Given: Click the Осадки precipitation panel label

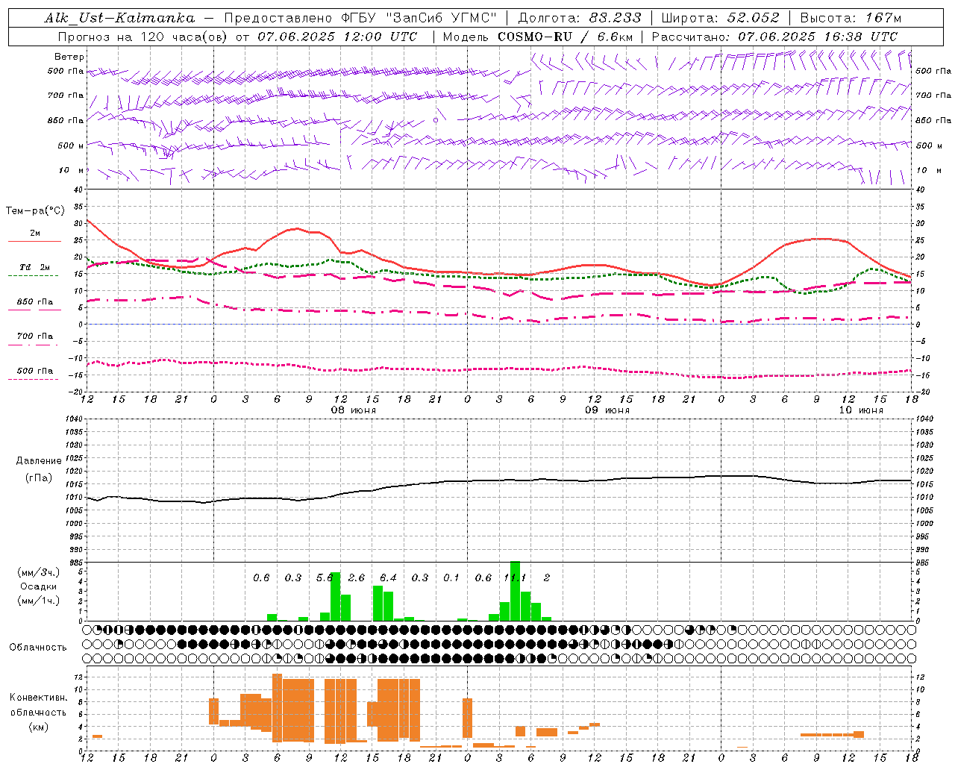Looking at the screenshot, I should click(x=38, y=586).
